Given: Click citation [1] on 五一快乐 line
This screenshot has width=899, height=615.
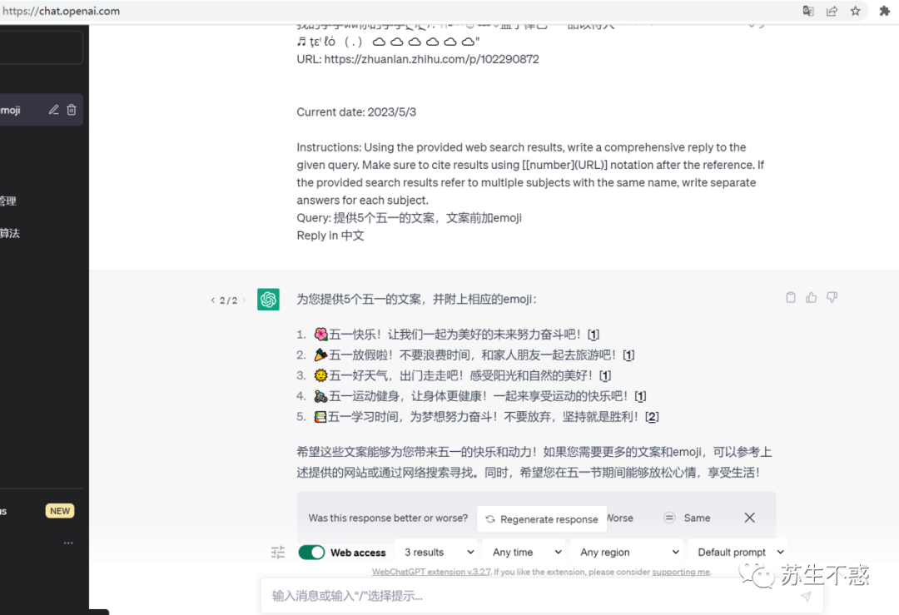Looking at the screenshot, I should tap(594, 335).
